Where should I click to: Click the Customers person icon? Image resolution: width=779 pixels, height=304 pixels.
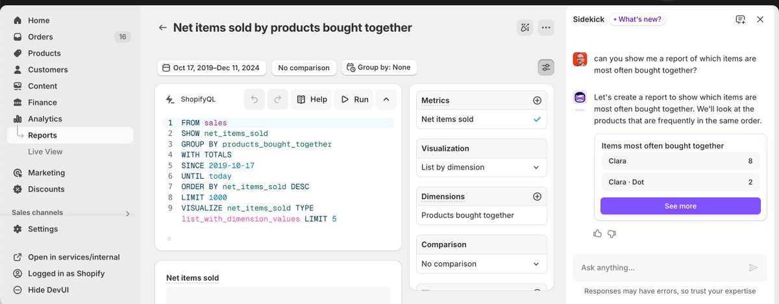18,70
